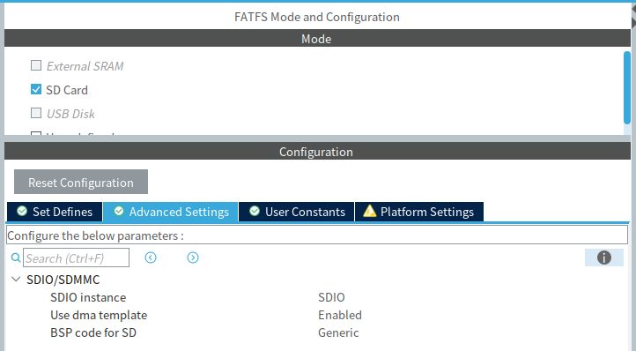Click the Reset Configuration button

pos(81,182)
